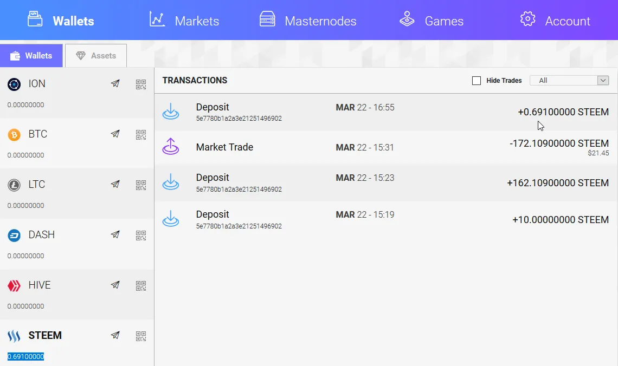Click deposit icon for 16:55 transaction
The width and height of the screenshot is (618, 366).
point(171,112)
